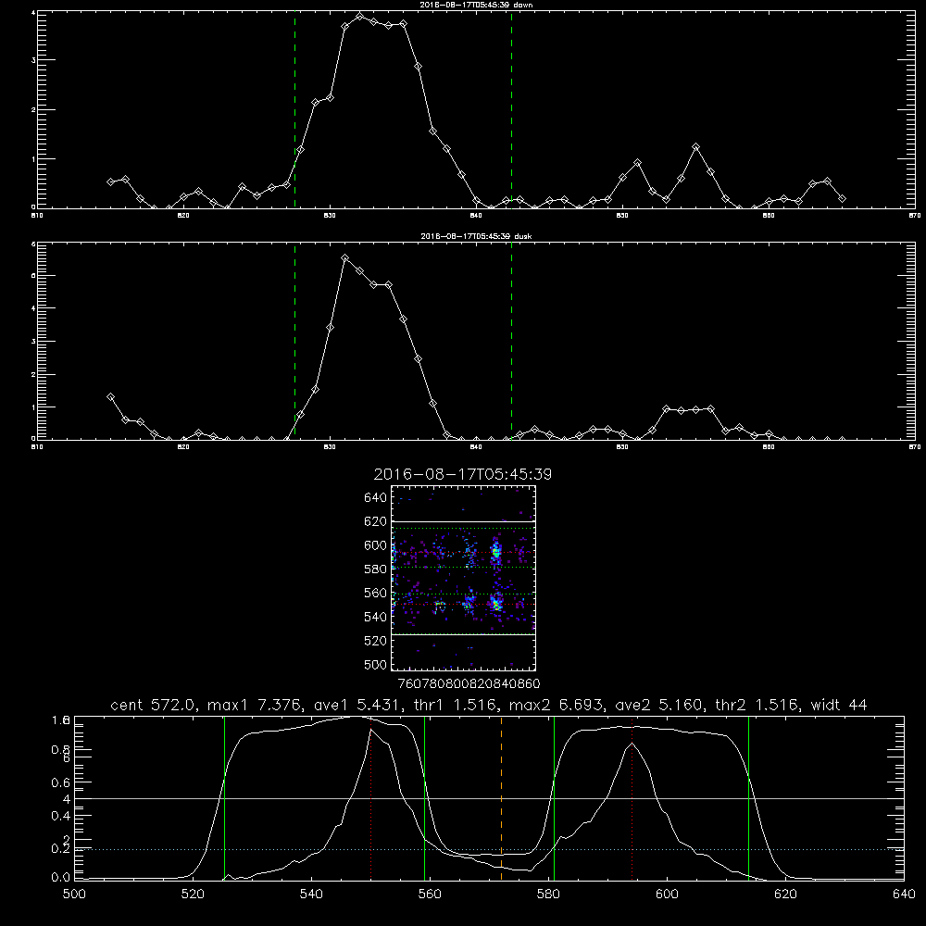926x926 pixels.
Task: Click bottom plot x-axis label "640"
Action: pyautogui.click(x=904, y=895)
